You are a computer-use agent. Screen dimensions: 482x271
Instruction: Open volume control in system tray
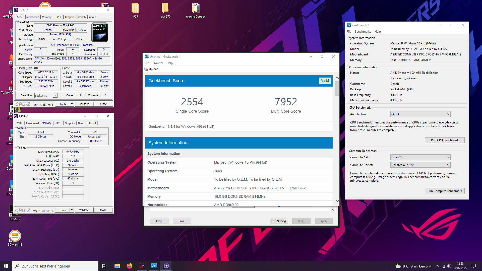point(449,266)
